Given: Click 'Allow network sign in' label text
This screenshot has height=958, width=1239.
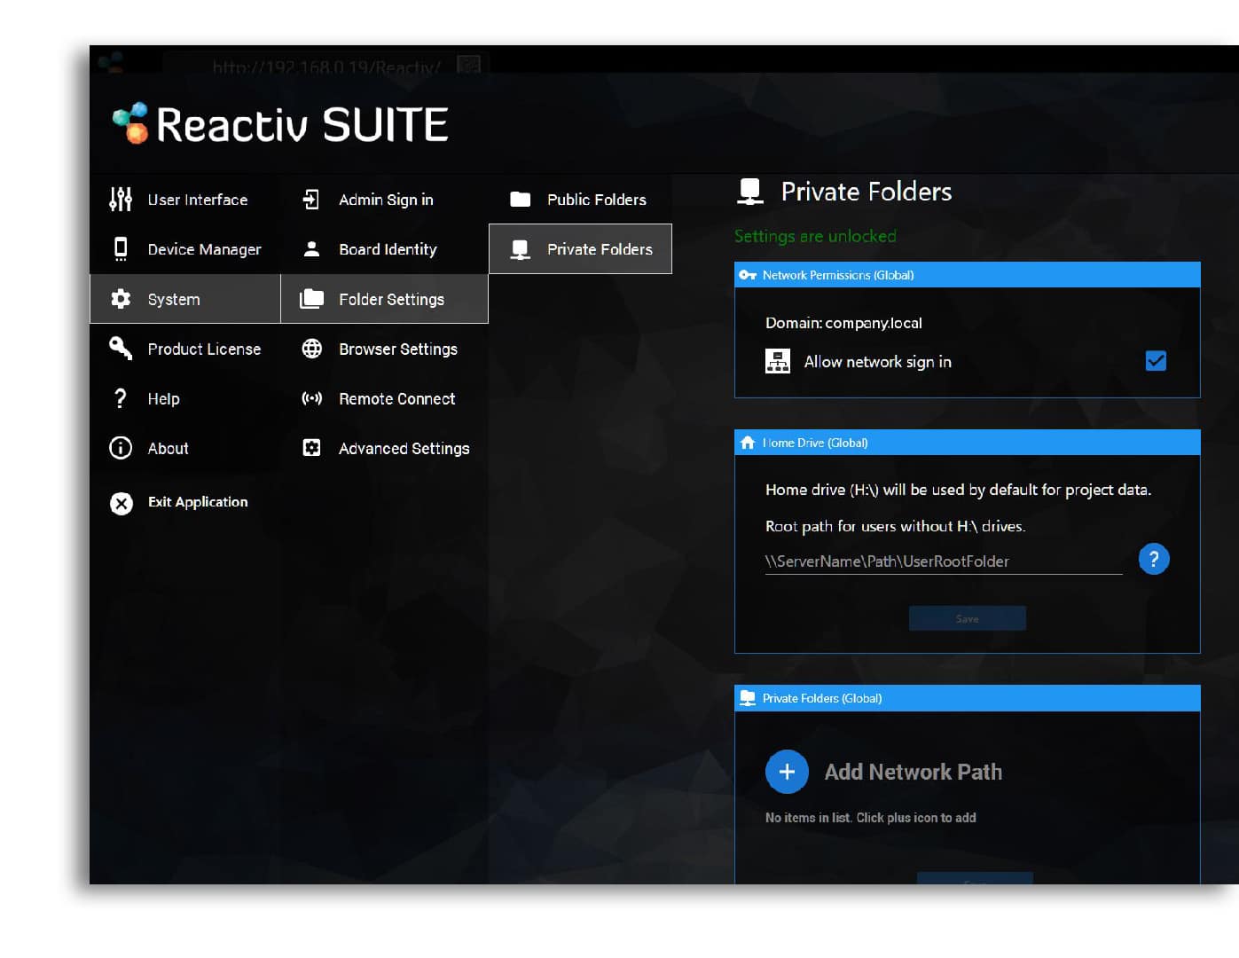Looking at the screenshot, I should coord(878,362).
